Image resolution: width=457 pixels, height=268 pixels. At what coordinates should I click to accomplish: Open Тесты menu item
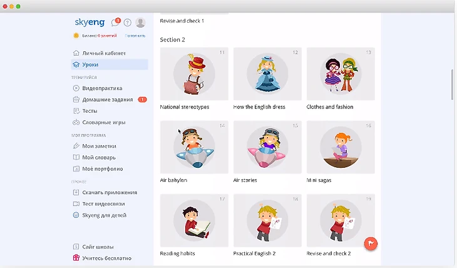pos(90,111)
